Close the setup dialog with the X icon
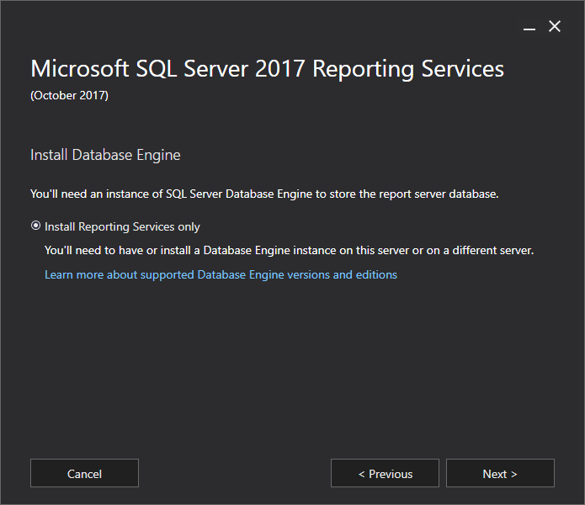Image resolution: width=585 pixels, height=505 pixels. point(555,27)
